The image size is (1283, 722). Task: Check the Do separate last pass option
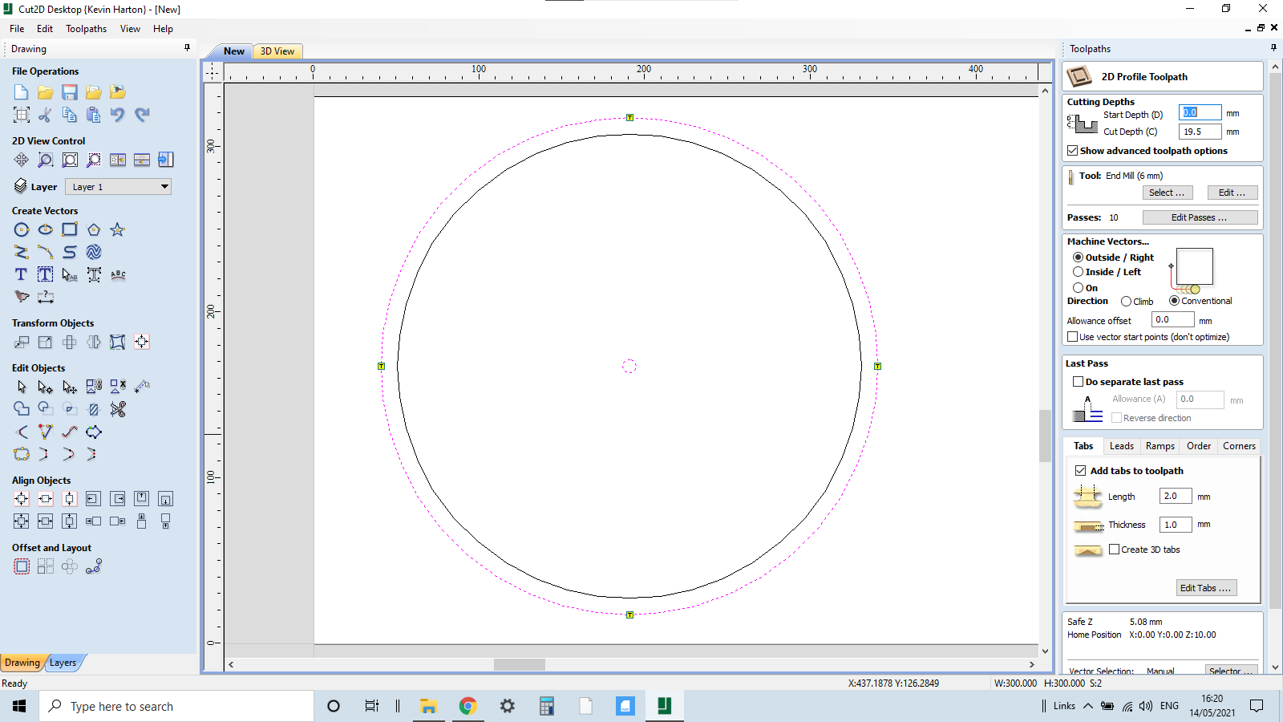point(1079,381)
